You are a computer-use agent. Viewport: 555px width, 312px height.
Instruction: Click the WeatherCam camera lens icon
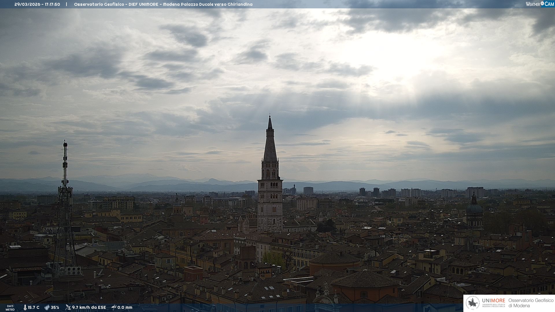click(x=542, y=3)
